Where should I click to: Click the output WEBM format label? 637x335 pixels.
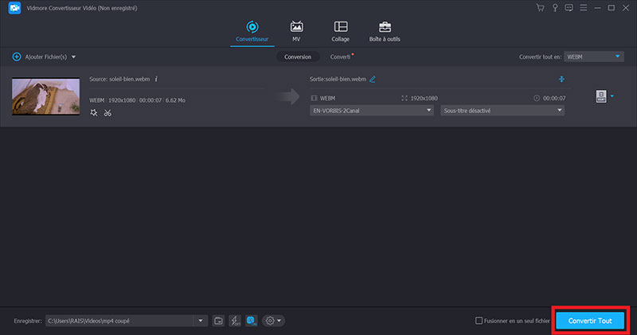(328, 98)
